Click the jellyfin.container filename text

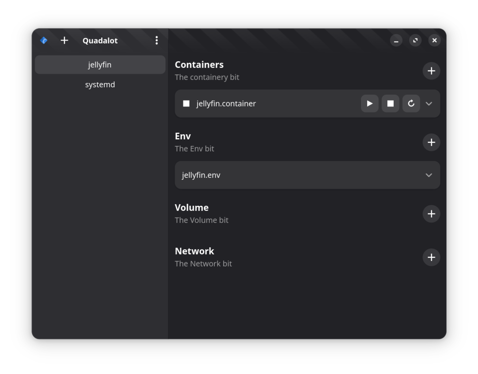click(x=226, y=104)
